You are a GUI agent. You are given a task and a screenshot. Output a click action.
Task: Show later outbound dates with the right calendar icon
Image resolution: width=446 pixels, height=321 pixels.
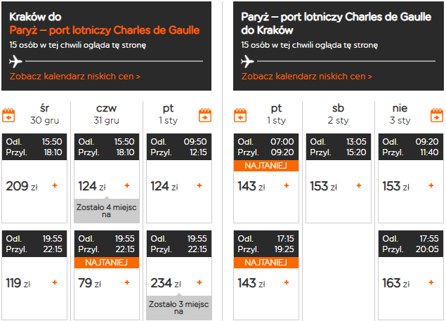[205, 115]
